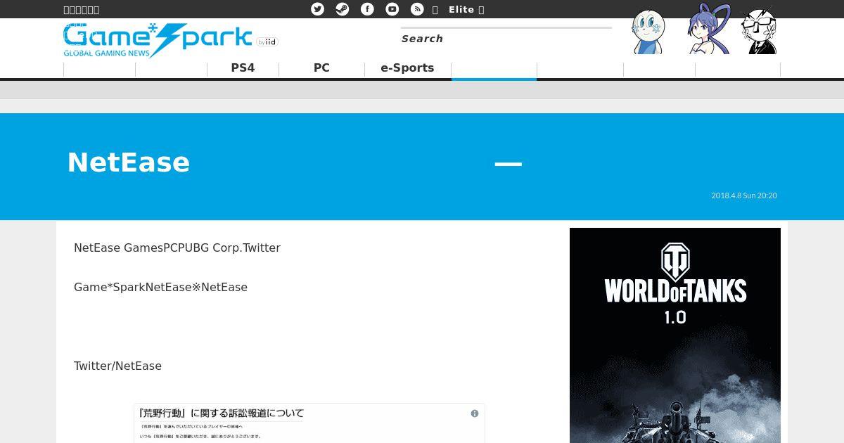Go home via the Game*Spark logo
The height and width of the screenshot is (443, 844).
coord(158,41)
